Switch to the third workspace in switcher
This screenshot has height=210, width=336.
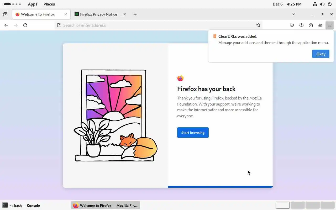point(313,205)
